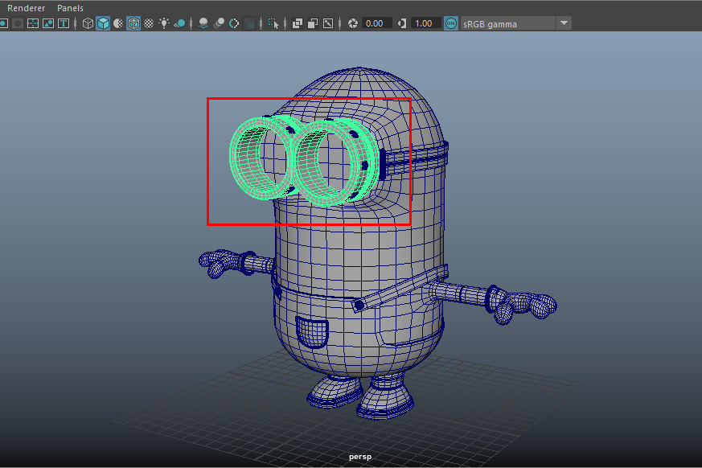Click the dimmed grease pencil icon
Image resolution: width=702 pixels, height=468 pixels.
coord(18,23)
